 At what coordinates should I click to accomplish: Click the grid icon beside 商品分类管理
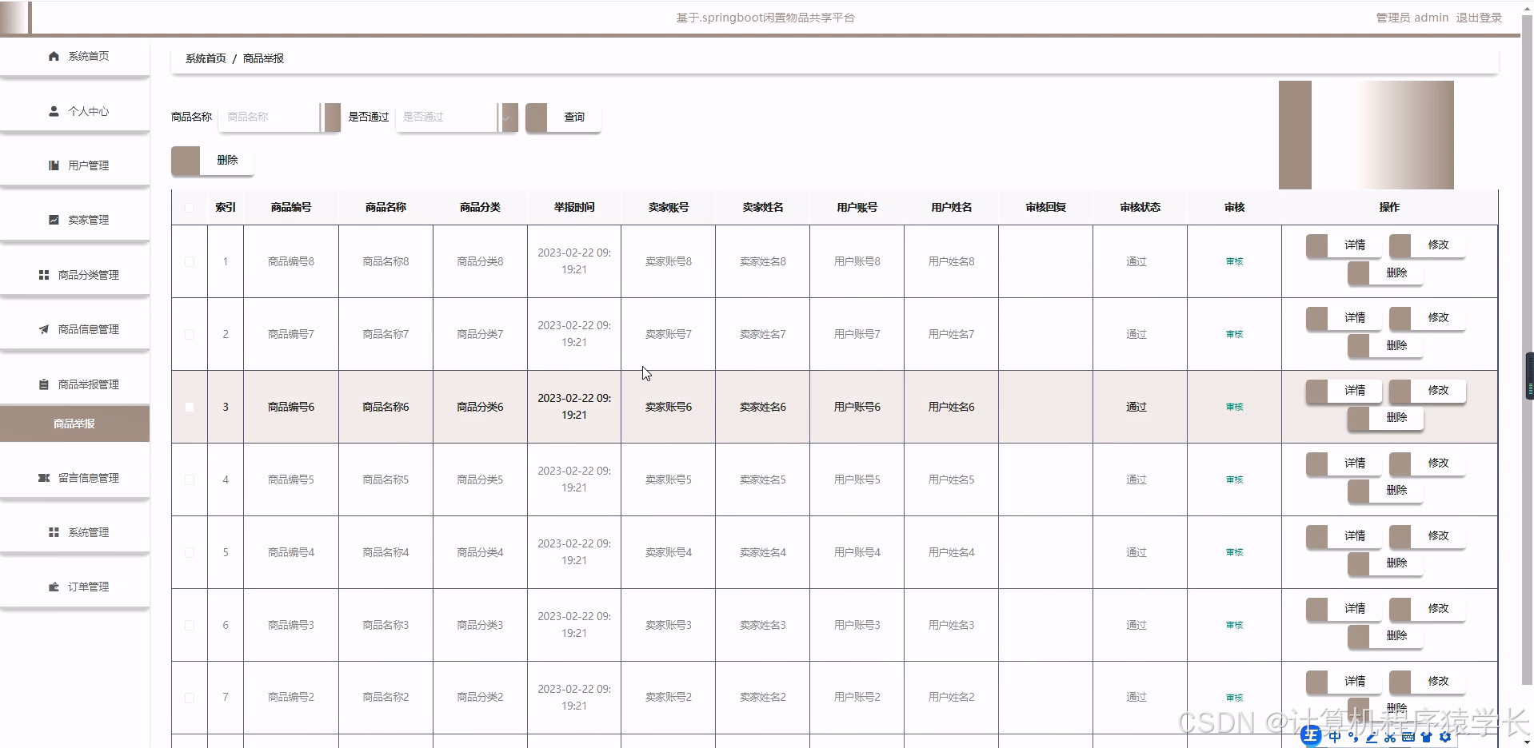tap(44, 275)
